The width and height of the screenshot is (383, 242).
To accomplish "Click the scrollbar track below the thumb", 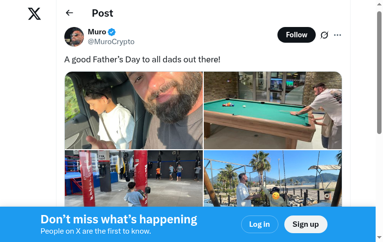I will [x=379, y=187].
